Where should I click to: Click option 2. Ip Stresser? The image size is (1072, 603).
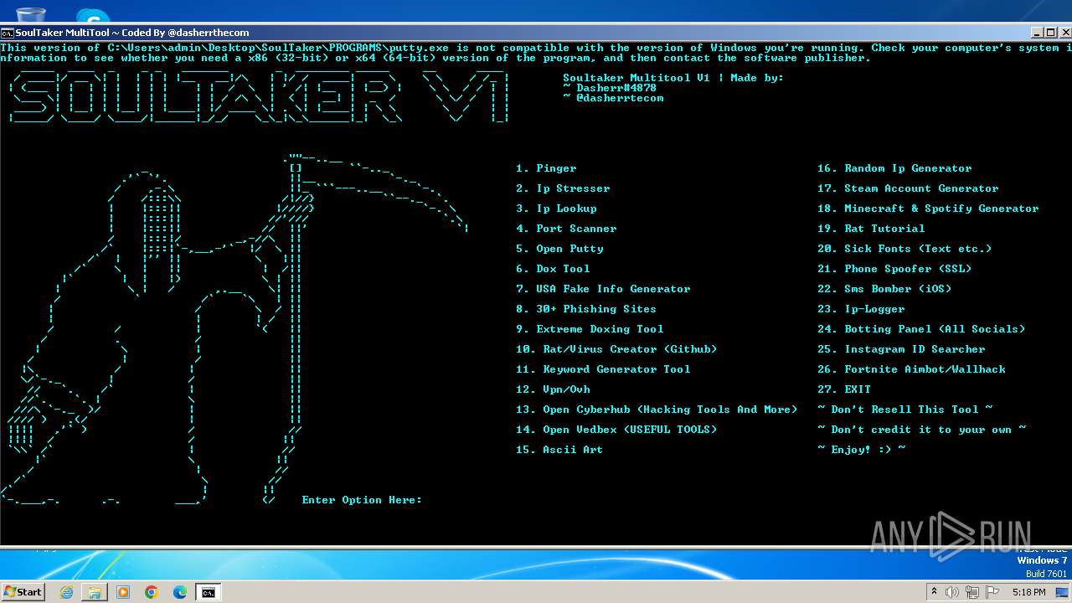tap(563, 188)
